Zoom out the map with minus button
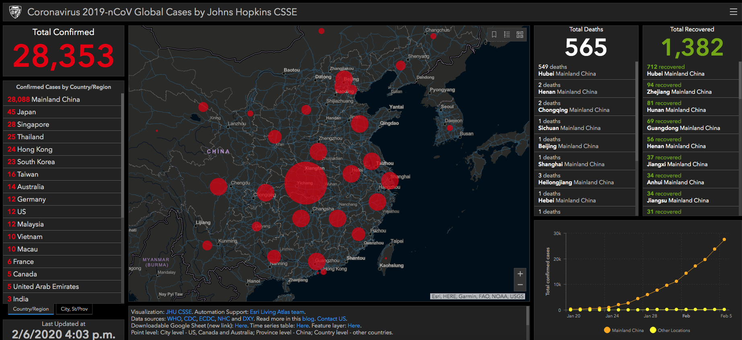 pos(520,285)
